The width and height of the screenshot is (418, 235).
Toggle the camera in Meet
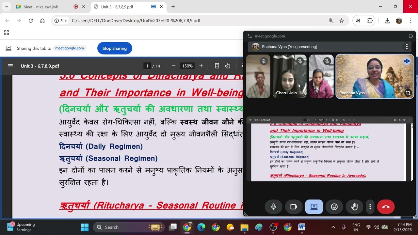[294, 207]
